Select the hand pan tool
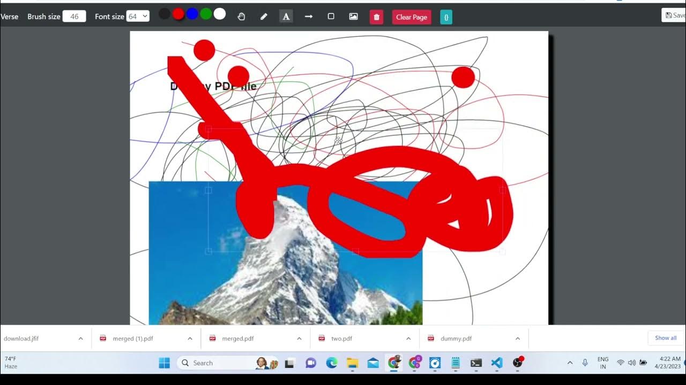Screen dimensions: 686x385 (241, 17)
